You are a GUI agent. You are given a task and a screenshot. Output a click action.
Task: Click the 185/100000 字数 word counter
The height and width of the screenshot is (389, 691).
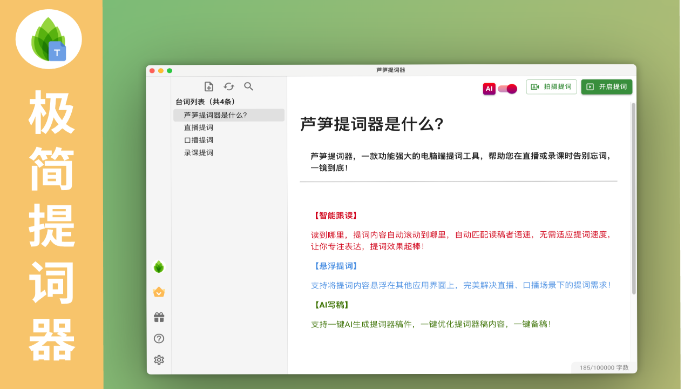coord(604,368)
